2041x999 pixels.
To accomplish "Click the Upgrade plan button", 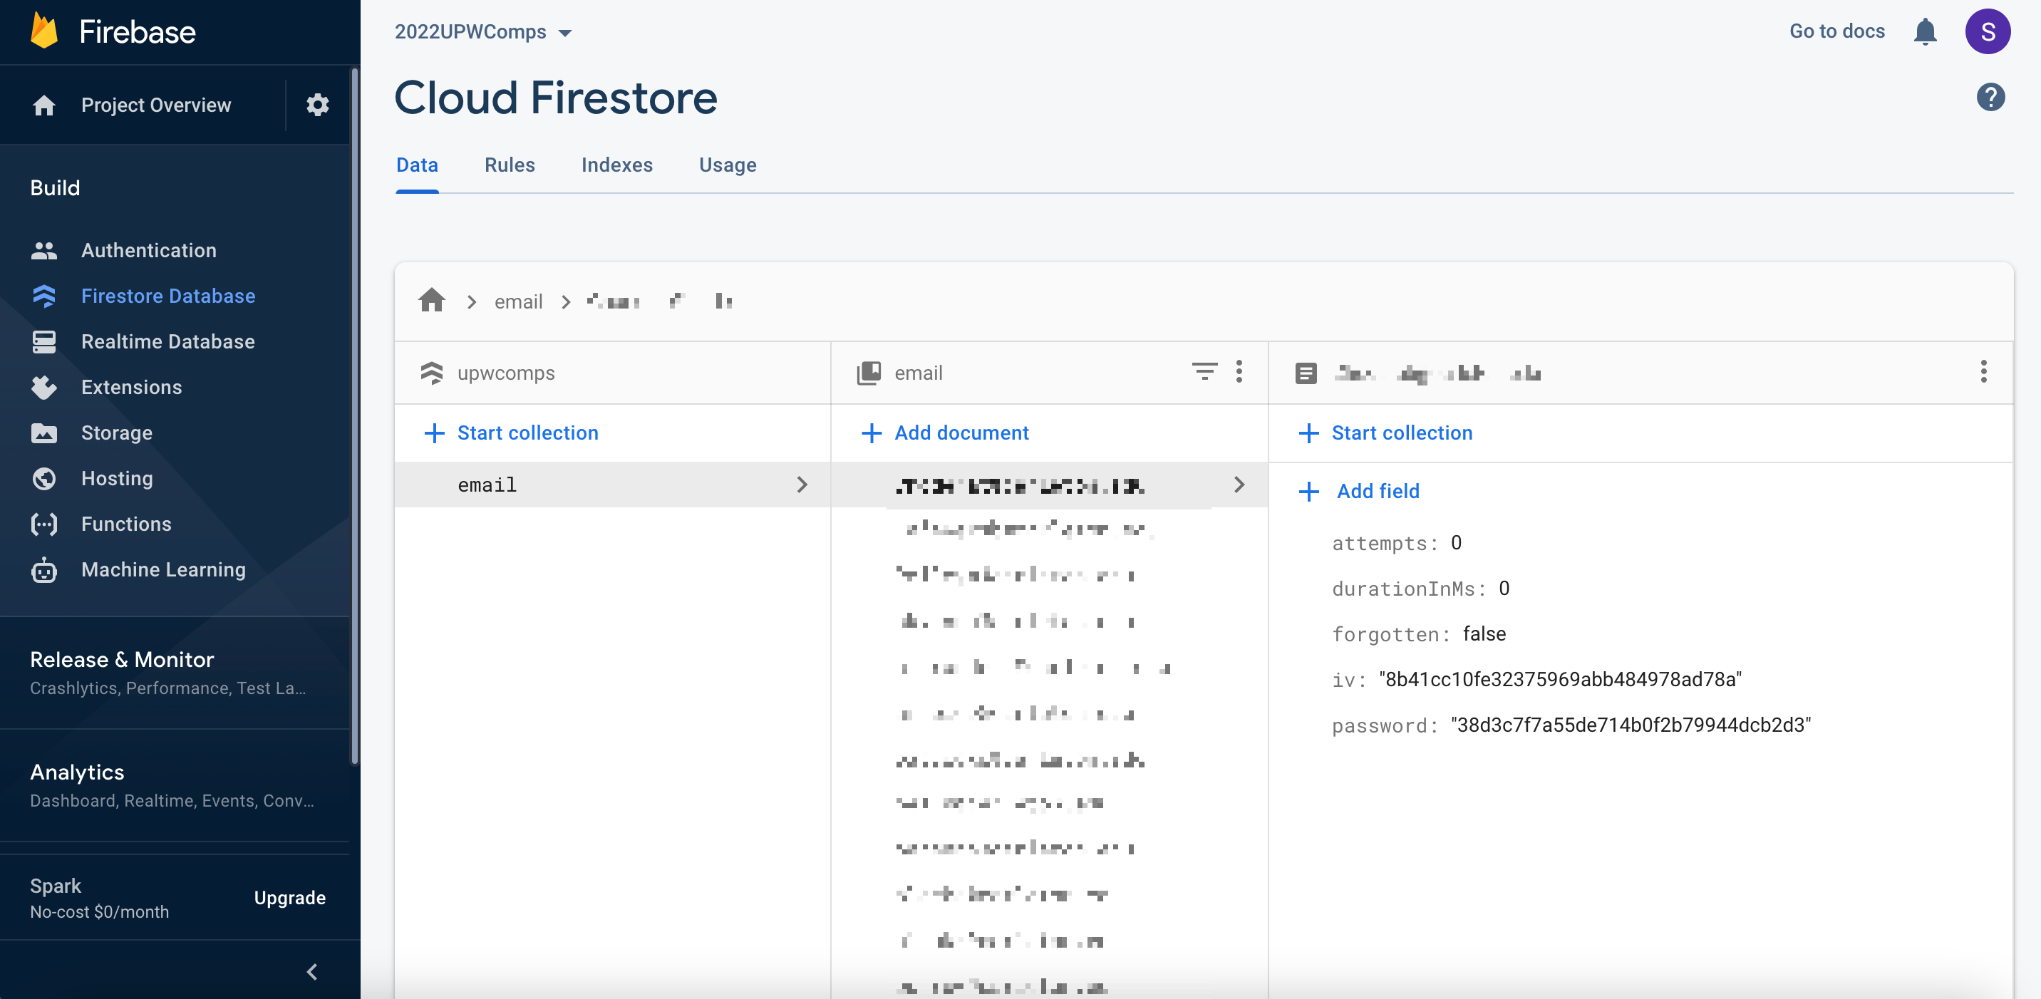I will pyautogui.click(x=289, y=898).
